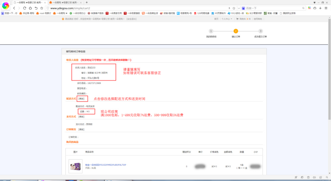Open the 一朵母婴旗舰 bookmark
Viewport: 331px width, 181px height.
click(132, 13)
